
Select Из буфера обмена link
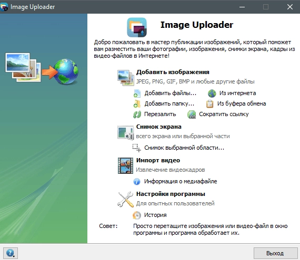242,103
